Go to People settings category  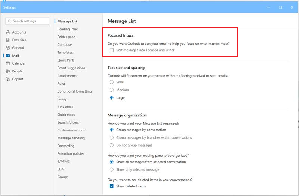pos(17,71)
